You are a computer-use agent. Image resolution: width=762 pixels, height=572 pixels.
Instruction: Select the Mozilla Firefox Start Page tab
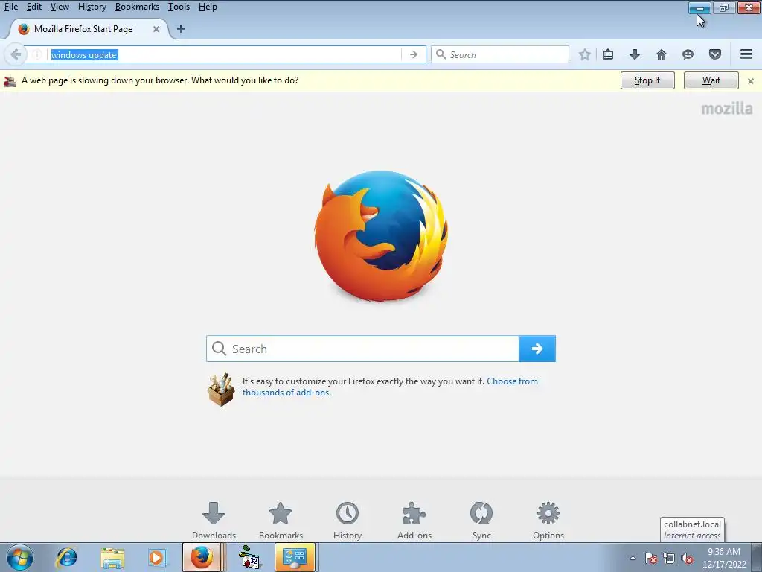pos(83,29)
